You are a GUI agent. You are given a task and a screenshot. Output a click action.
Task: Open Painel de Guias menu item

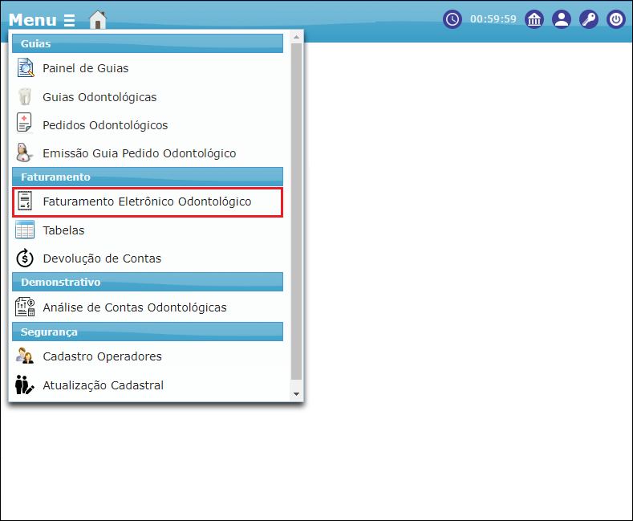click(x=86, y=68)
